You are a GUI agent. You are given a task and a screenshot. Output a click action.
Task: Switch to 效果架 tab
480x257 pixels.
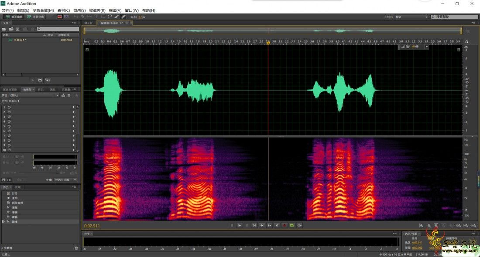(27, 90)
